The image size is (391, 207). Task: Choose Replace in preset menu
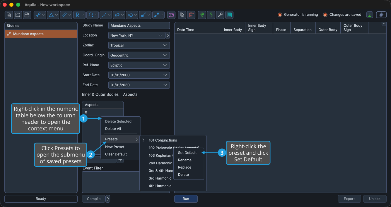click(x=189, y=167)
